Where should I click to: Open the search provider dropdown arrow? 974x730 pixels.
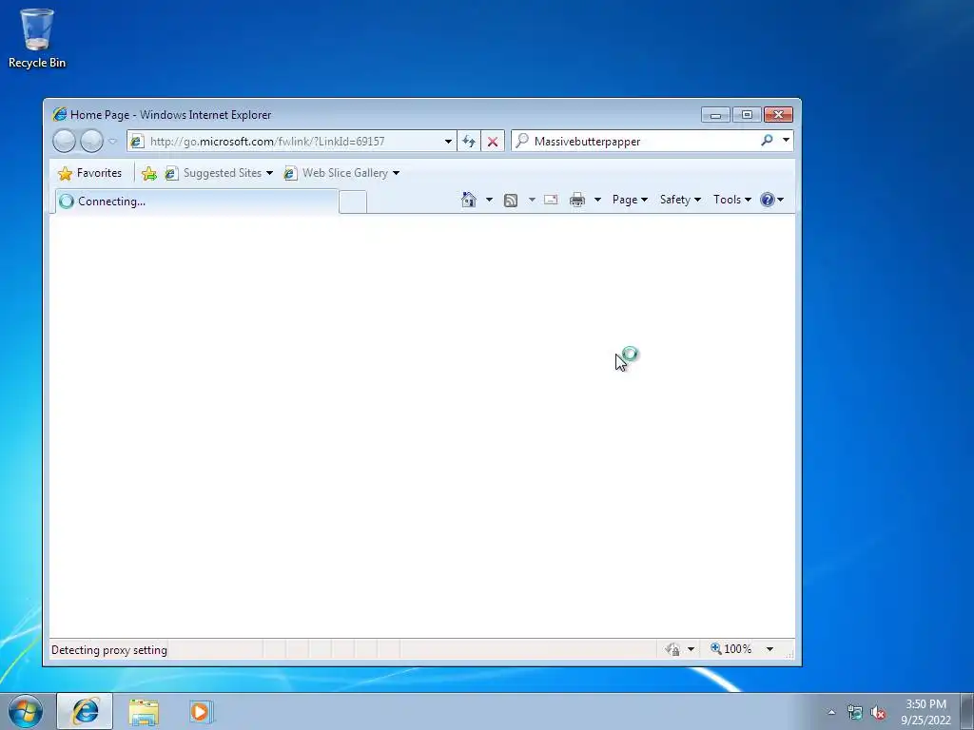point(786,141)
